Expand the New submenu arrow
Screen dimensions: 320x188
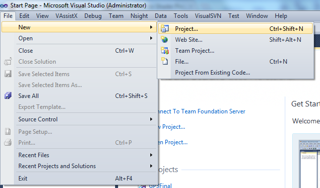pos(151,27)
